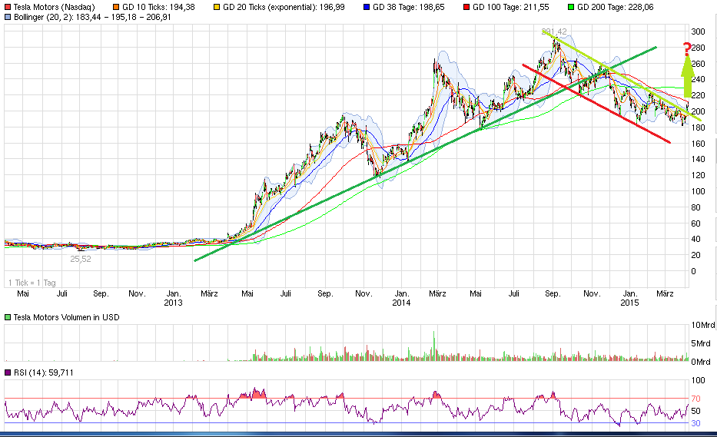Click the 200 price axis label
This screenshot has width=717, height=437.
point(698,111)
